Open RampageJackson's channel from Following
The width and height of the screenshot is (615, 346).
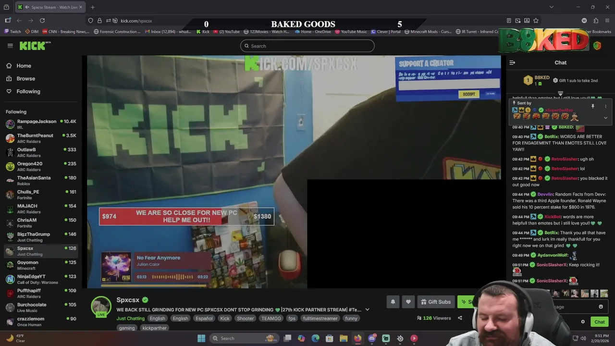pos(41,124)
